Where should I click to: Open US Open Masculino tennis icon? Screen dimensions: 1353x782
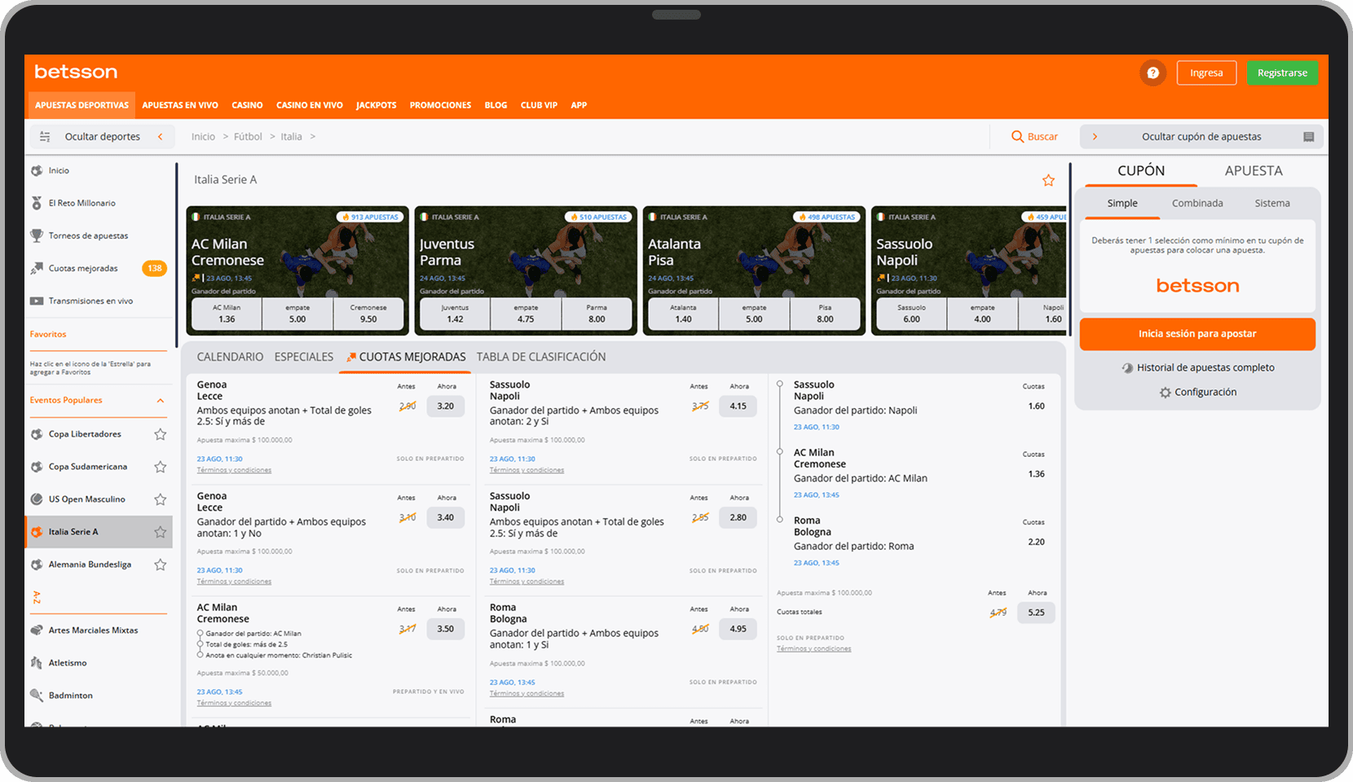(x=37, y=499)
